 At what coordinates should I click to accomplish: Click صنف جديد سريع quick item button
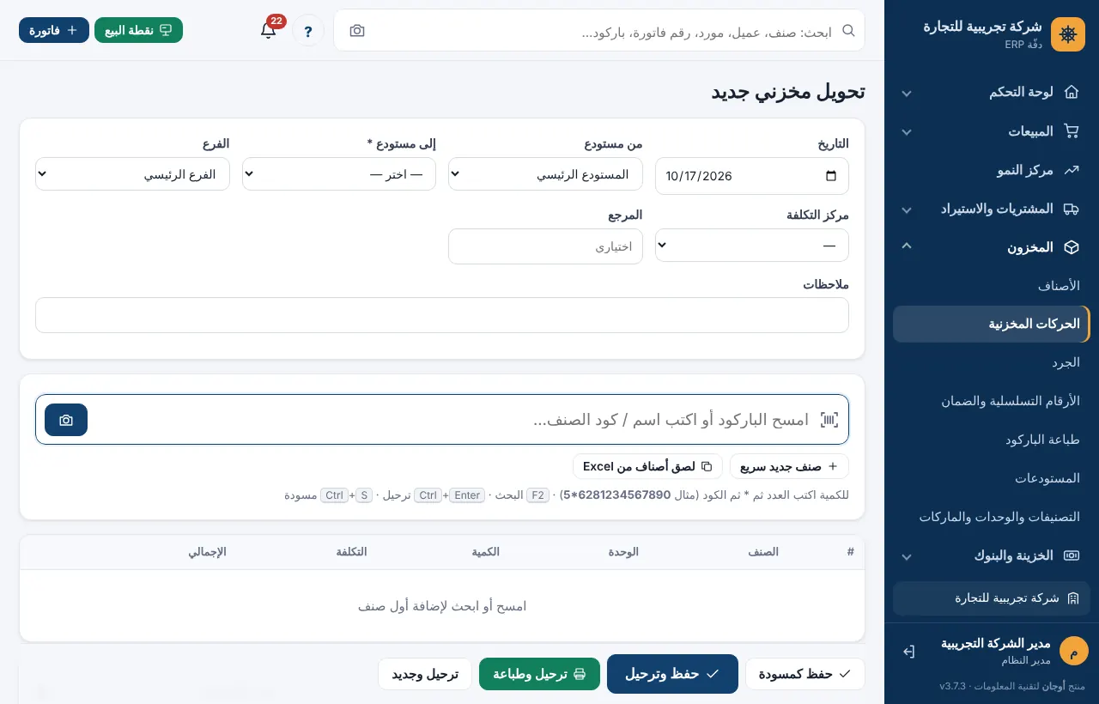789,466
